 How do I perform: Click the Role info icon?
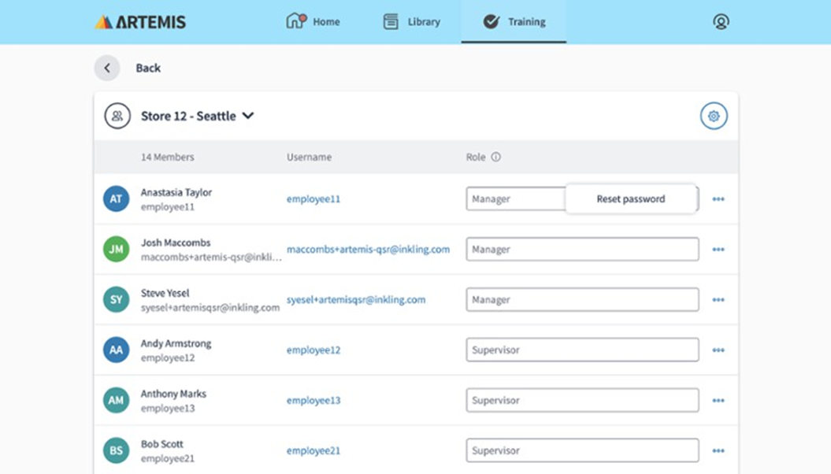tap(495, 157)
